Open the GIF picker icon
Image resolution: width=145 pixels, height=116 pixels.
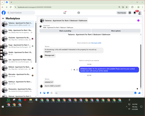point(52,93)
